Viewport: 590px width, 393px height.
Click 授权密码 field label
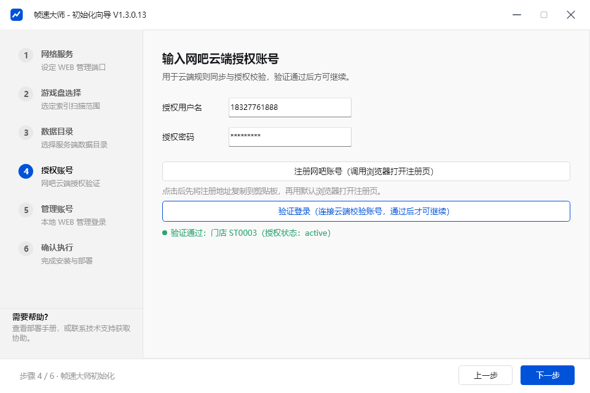click(x=178, y=137)
